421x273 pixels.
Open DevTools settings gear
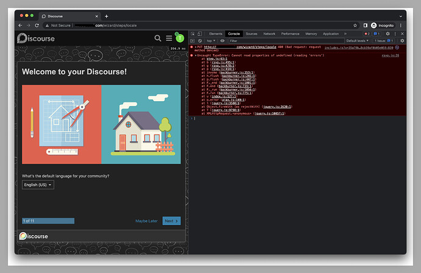[x=387, y=34]
